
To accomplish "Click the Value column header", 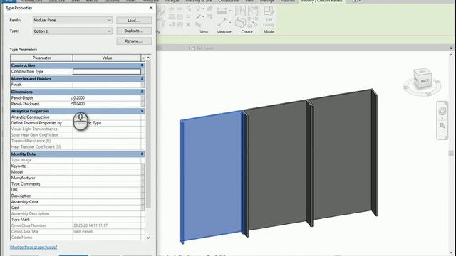I will coord(107,58).
